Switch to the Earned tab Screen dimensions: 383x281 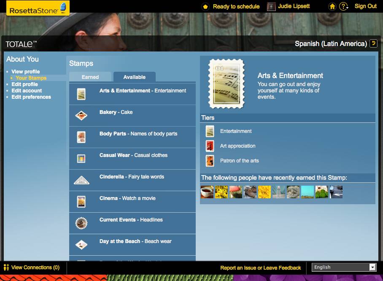pyautogui.click(x=90, y=77)
